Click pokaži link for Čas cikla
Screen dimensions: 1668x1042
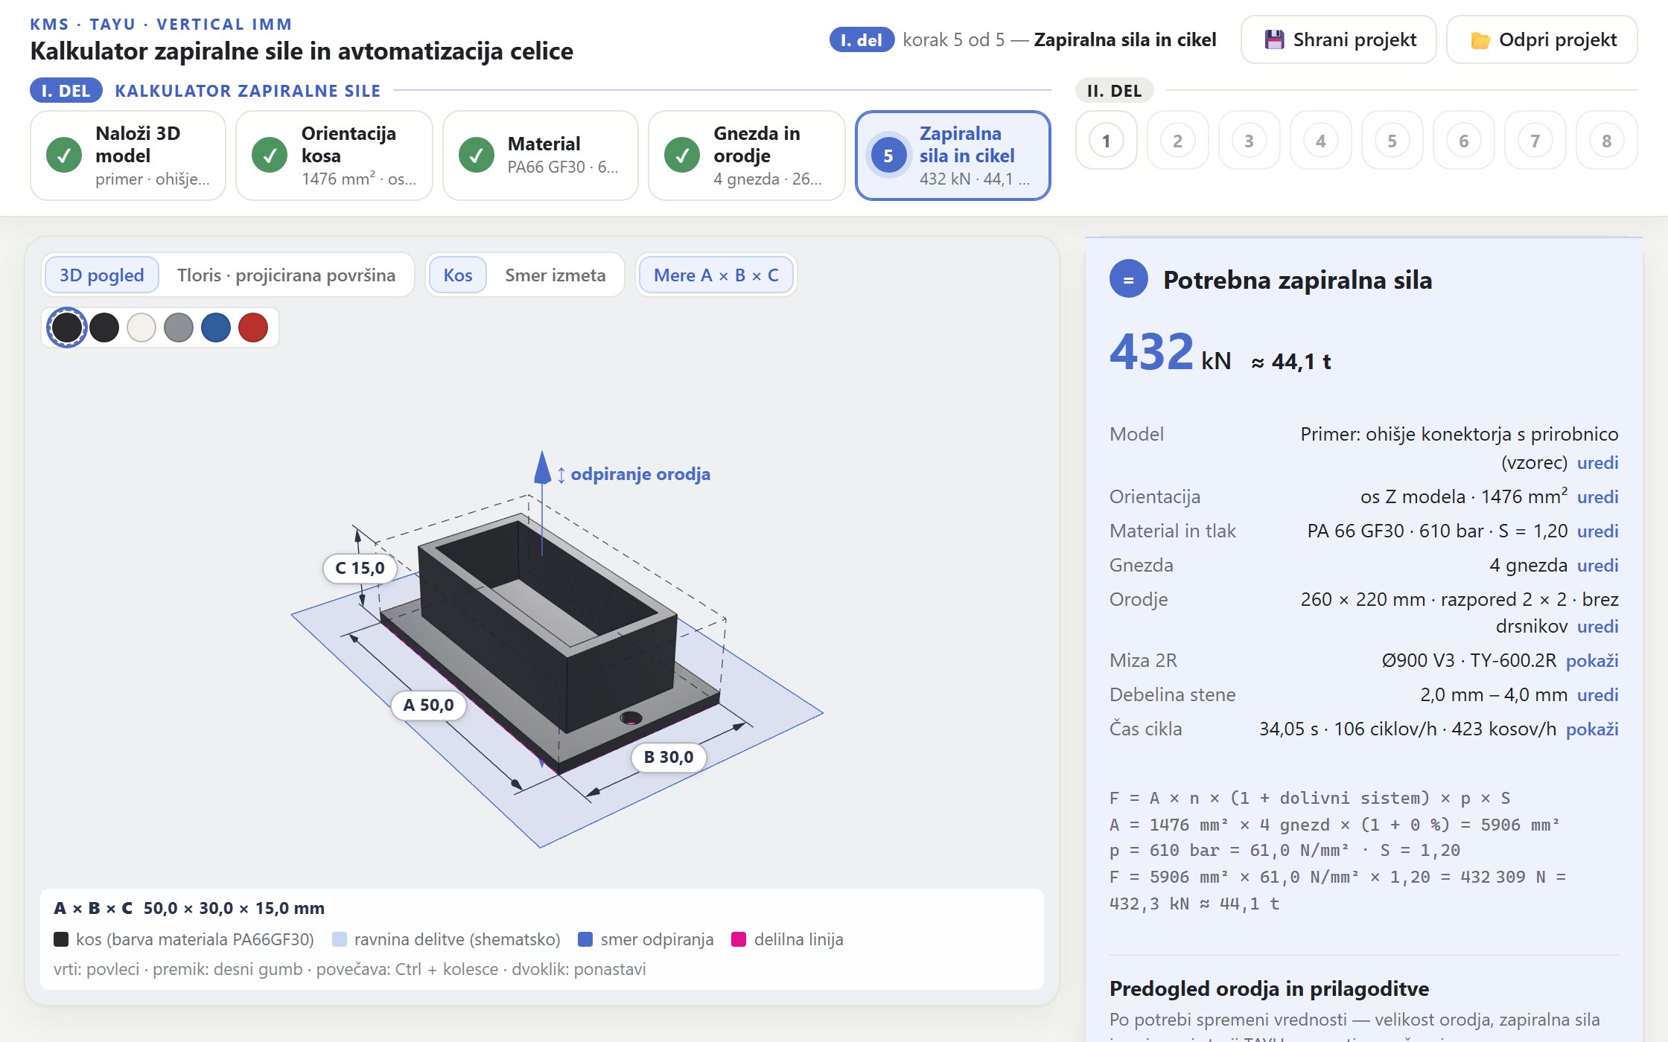(x=1592, y=729)
